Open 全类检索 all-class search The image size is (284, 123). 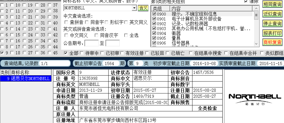[x=207, y=108]
